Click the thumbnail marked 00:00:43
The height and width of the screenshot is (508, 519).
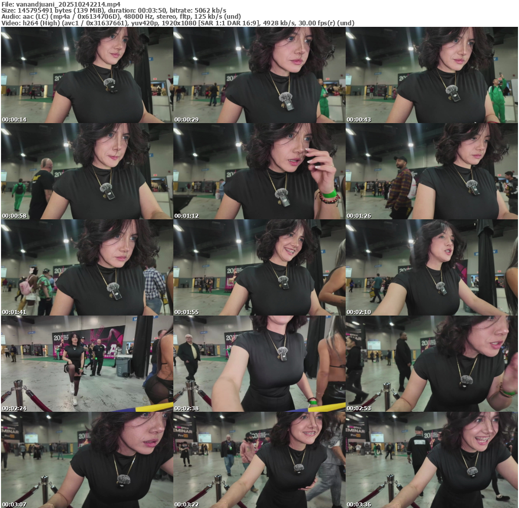[431, 75]
